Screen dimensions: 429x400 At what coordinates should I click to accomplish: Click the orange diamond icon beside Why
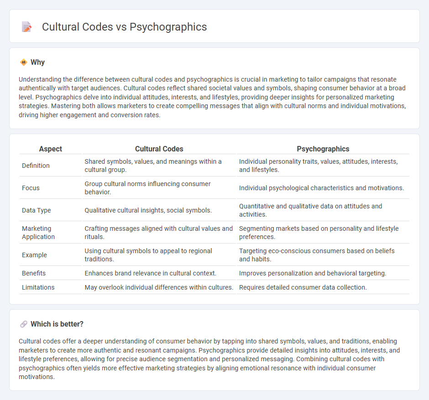[x=24, y=62]
